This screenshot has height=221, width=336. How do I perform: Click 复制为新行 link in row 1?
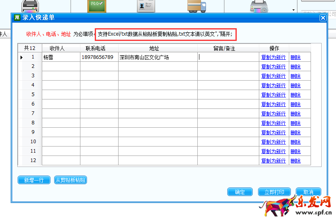click(x=273, y=57)
